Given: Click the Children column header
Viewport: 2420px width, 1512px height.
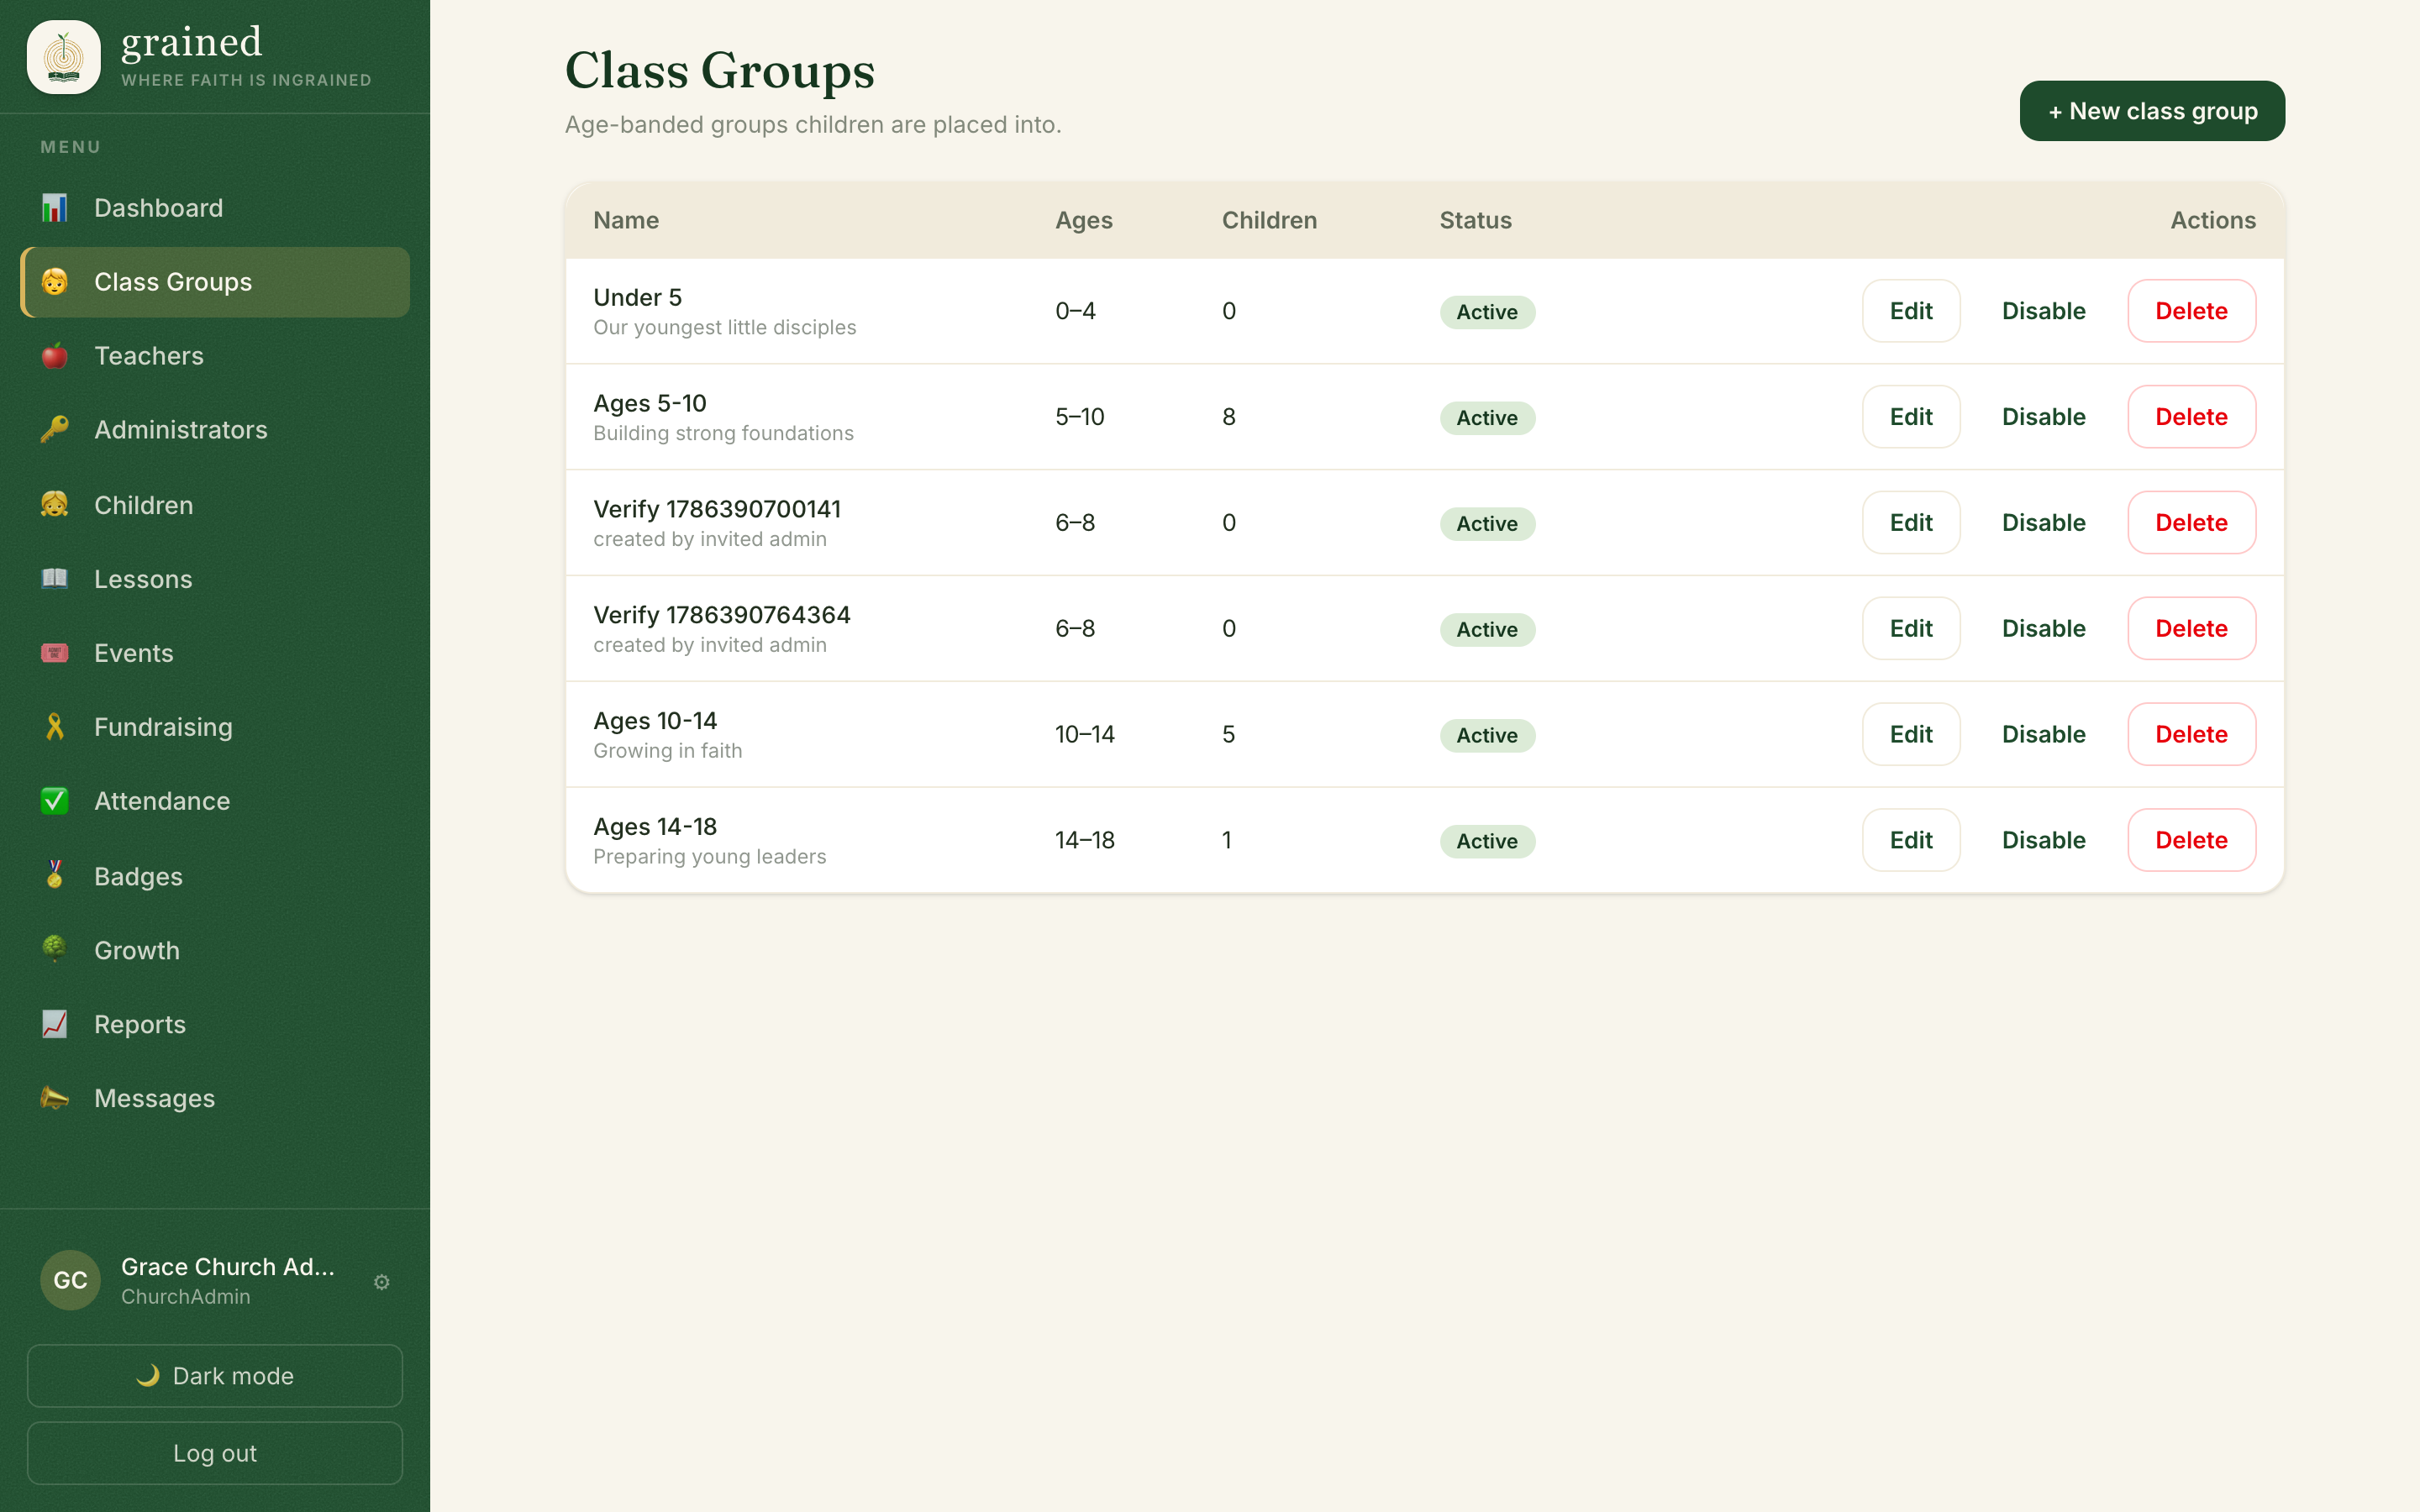Looking at the screenshot, I should coord(1269,220).
